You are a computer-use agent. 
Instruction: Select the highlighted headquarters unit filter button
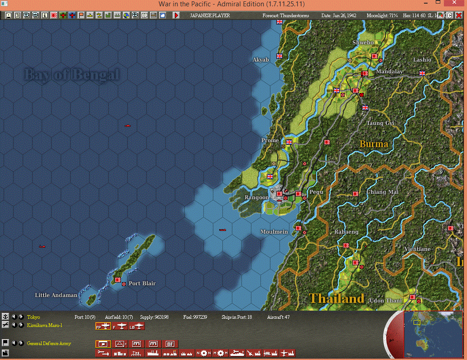[x=103, y=344]
